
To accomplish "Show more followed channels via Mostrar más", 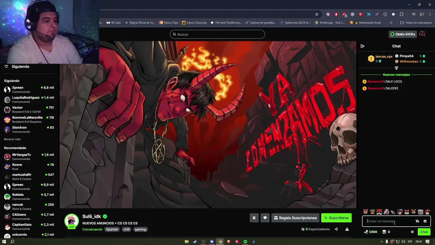I will (12, 139).
